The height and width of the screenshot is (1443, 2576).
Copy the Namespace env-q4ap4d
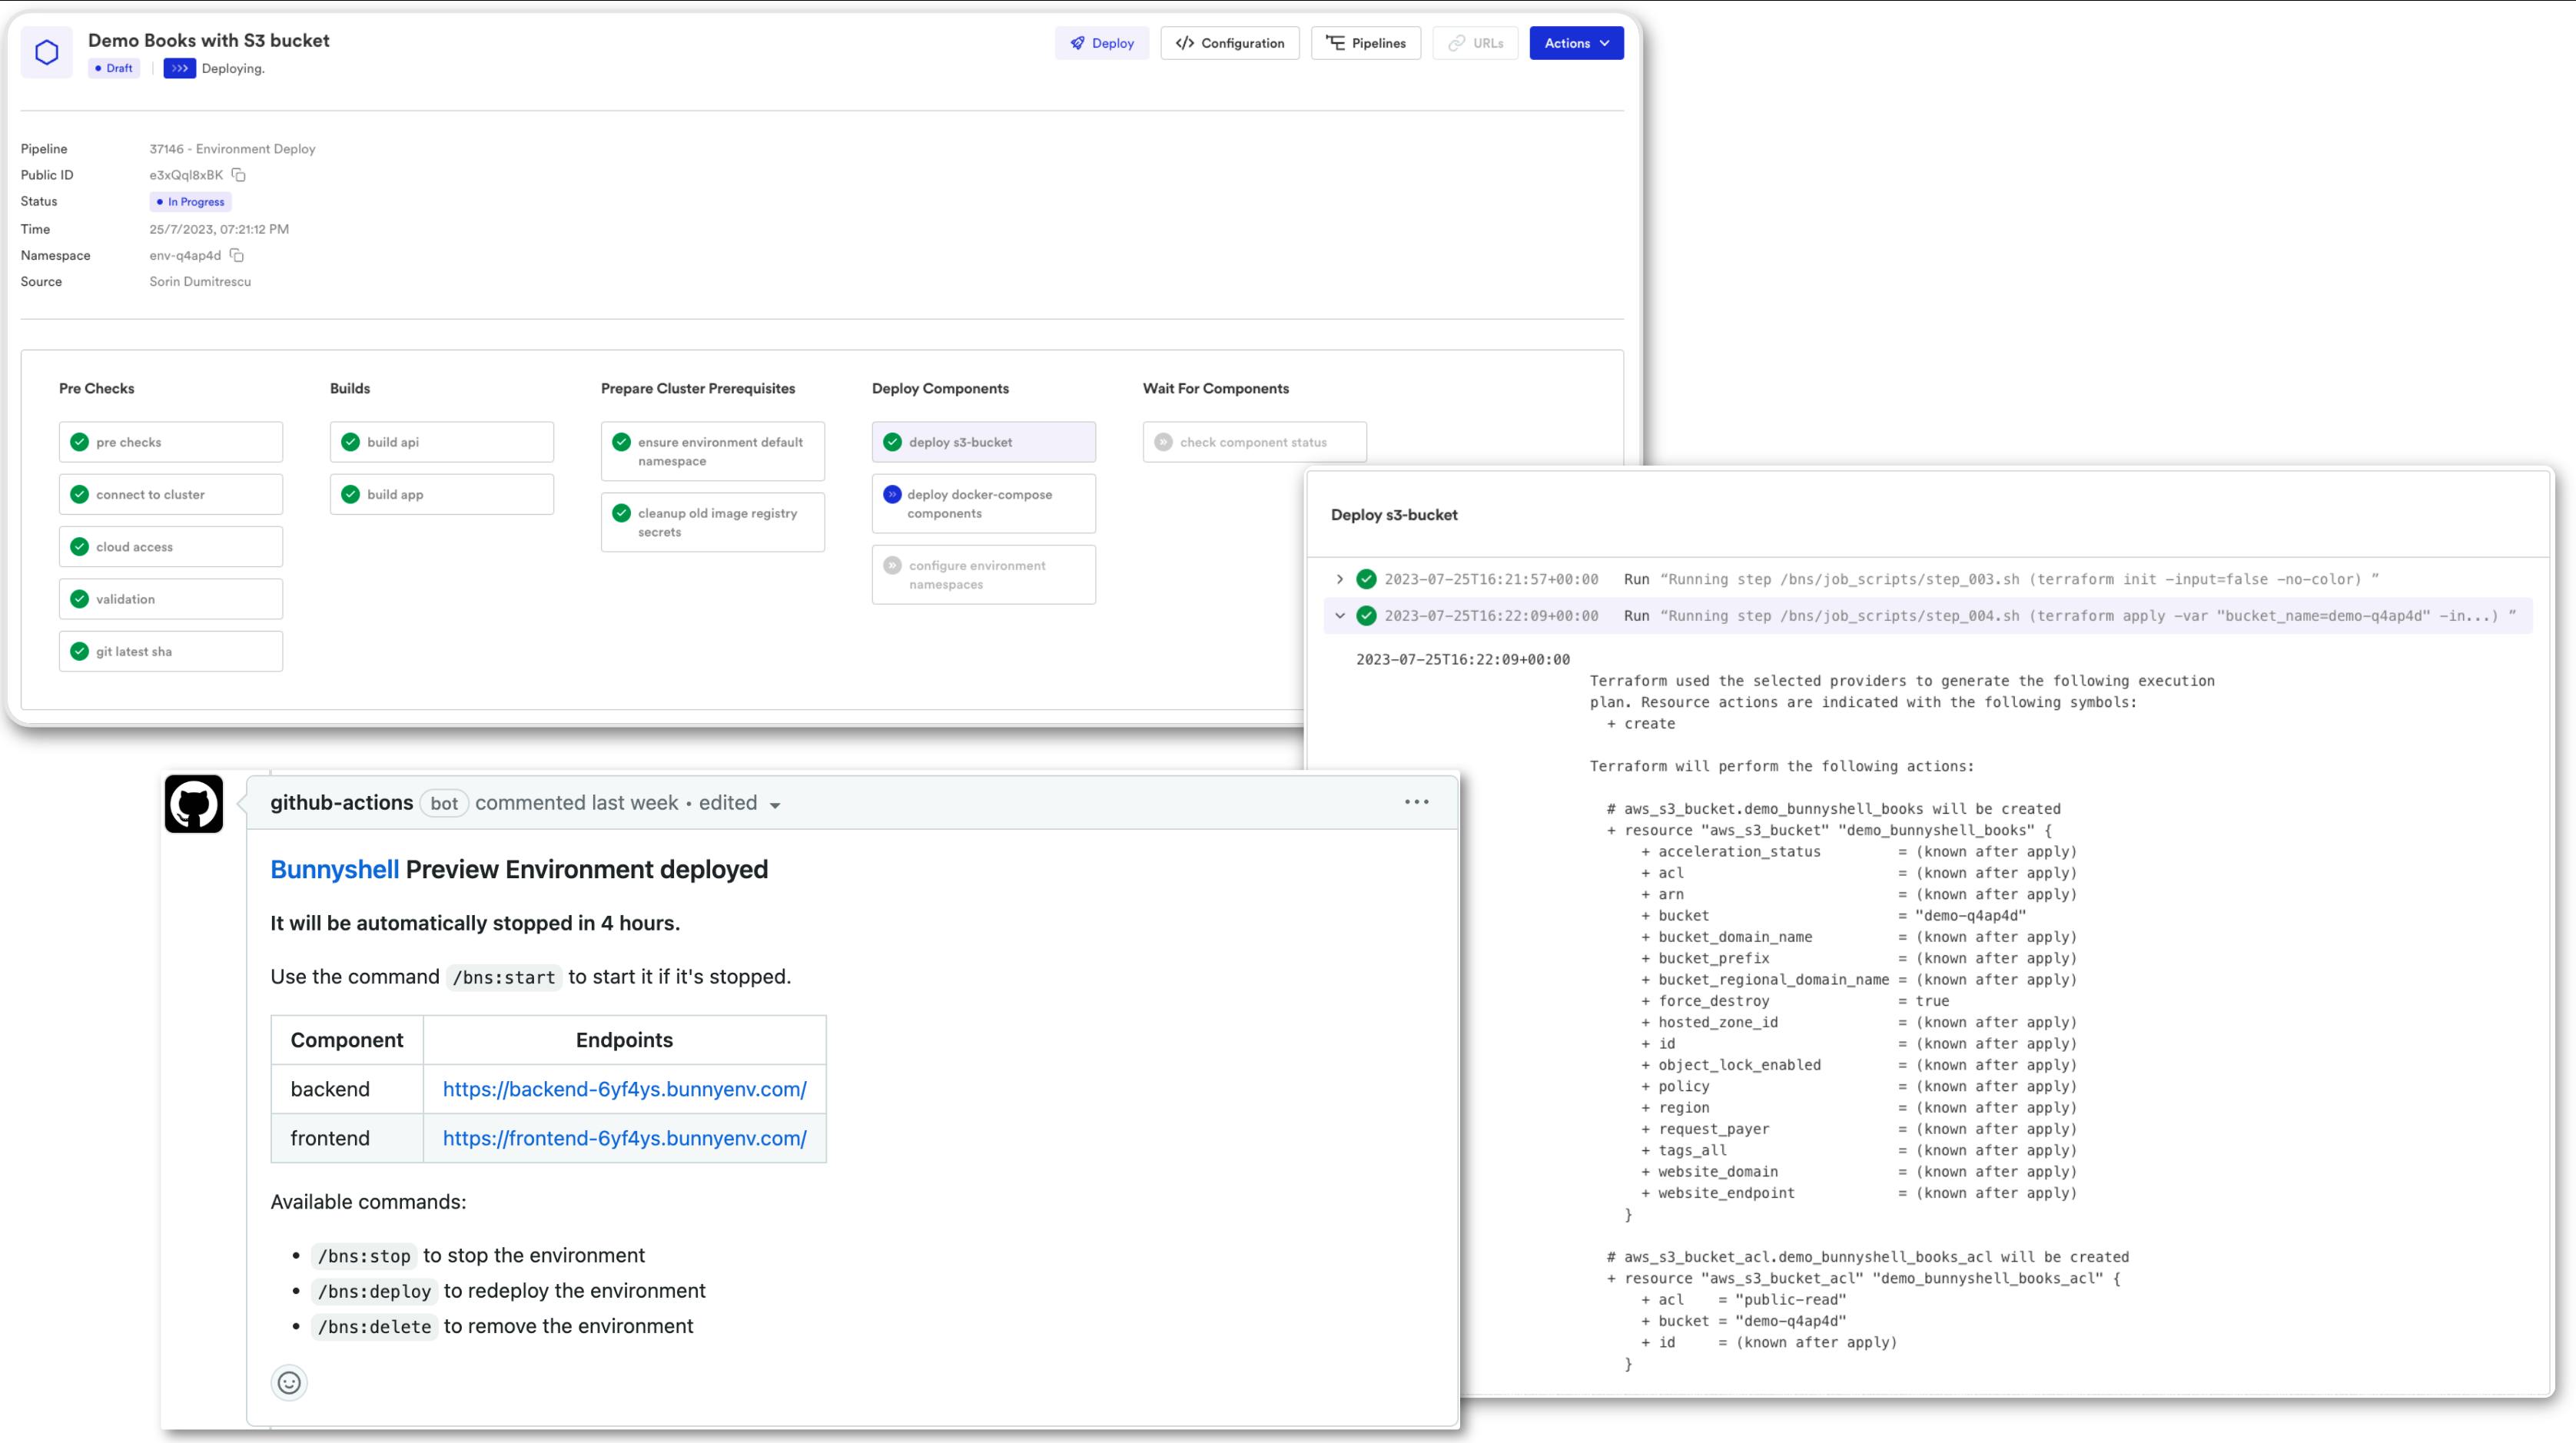tap(237, 255)
